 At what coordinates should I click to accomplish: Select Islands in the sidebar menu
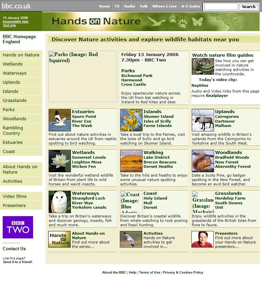[x=21, y=91]
